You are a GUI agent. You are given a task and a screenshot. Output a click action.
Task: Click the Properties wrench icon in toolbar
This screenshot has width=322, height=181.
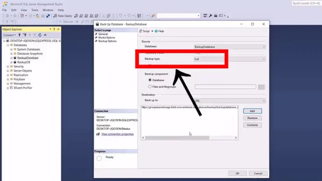click(210, 16)
